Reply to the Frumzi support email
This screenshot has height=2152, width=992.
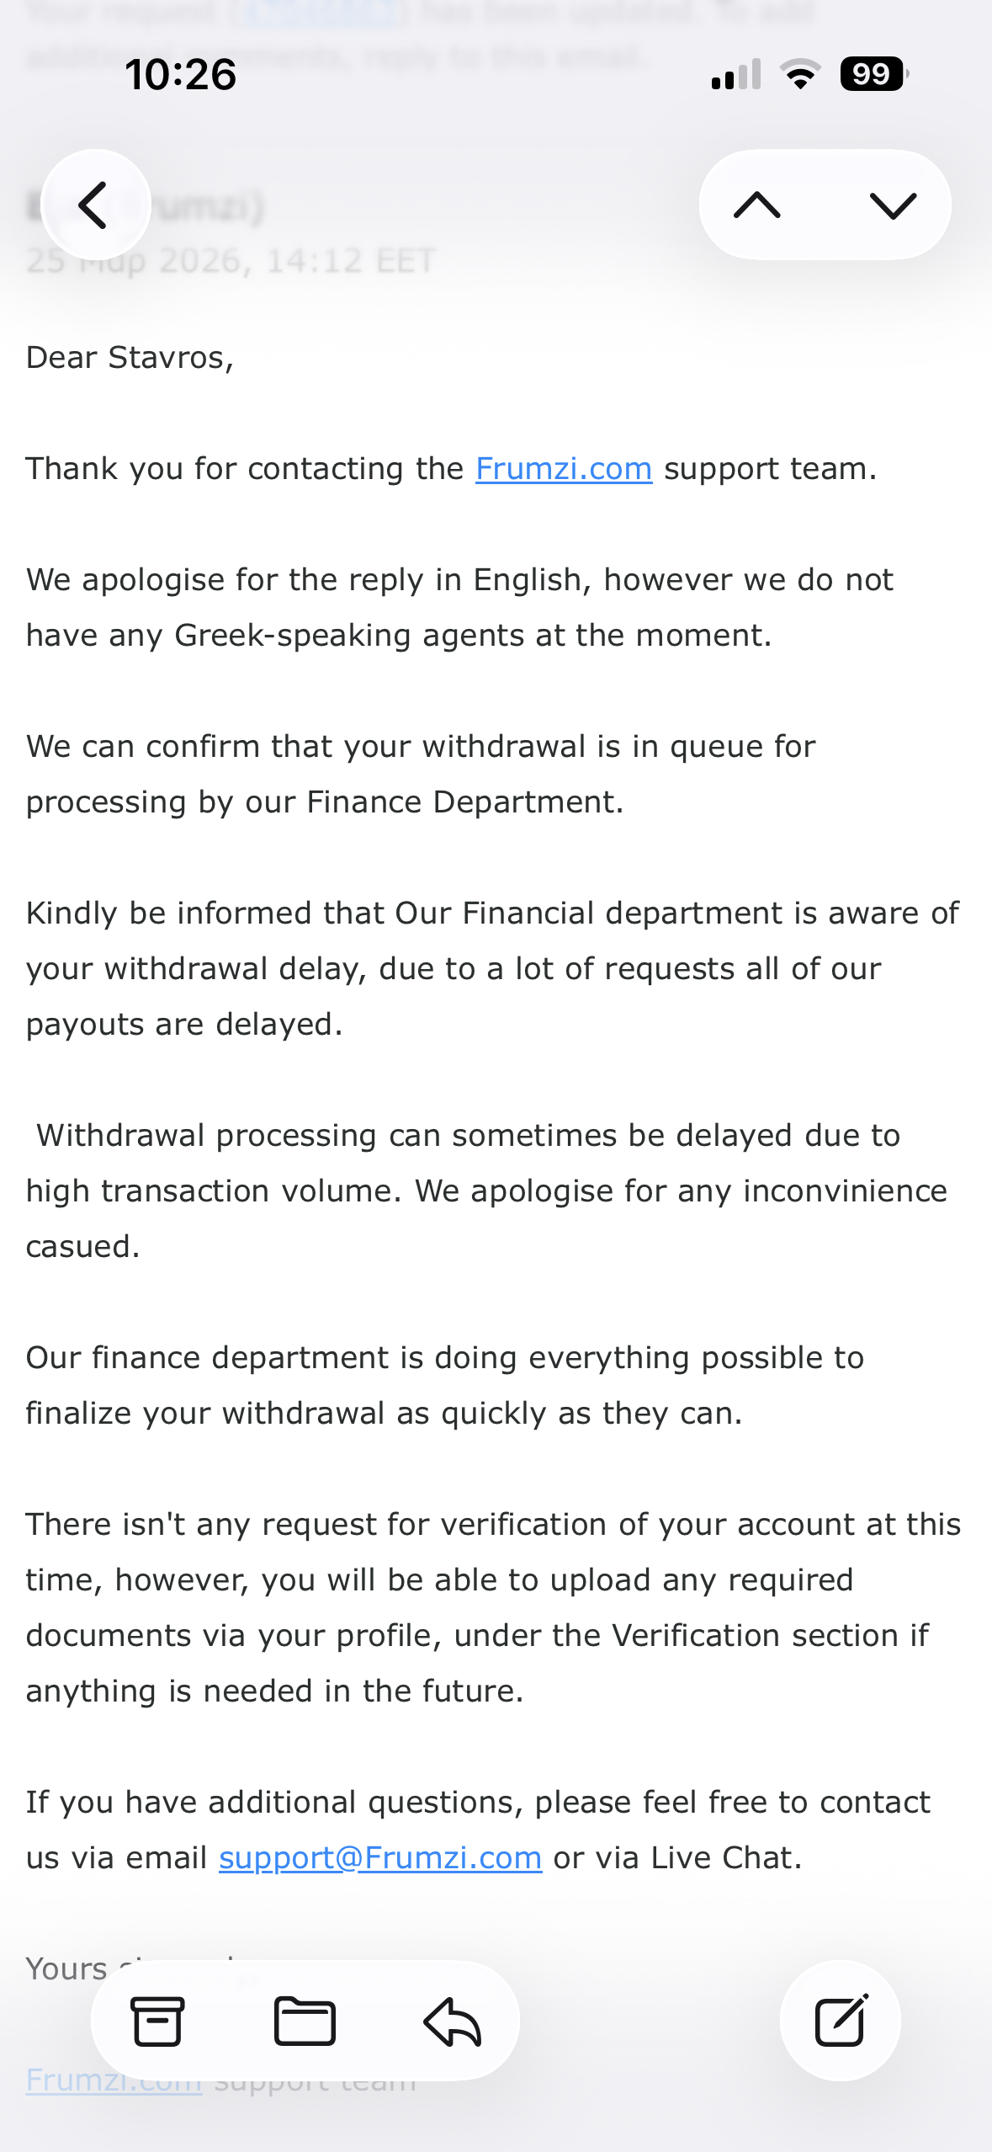(453, 2021)
